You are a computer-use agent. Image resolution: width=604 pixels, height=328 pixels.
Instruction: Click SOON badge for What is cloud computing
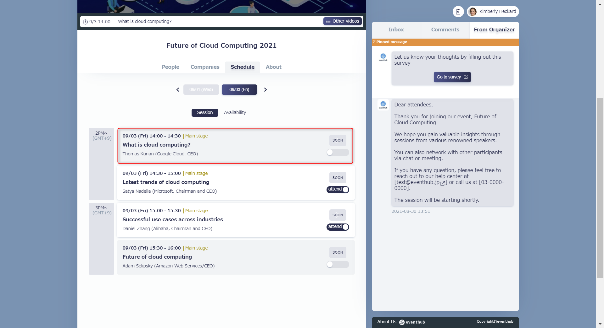tap(338, 140)
